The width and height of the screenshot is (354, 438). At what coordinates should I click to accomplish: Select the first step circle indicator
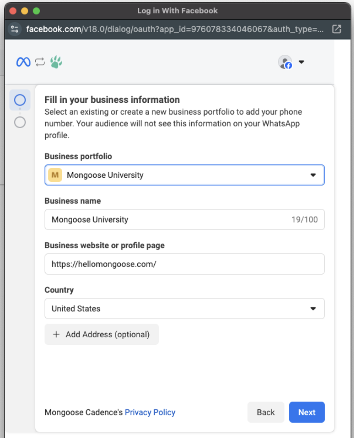[x=20, y=100]
